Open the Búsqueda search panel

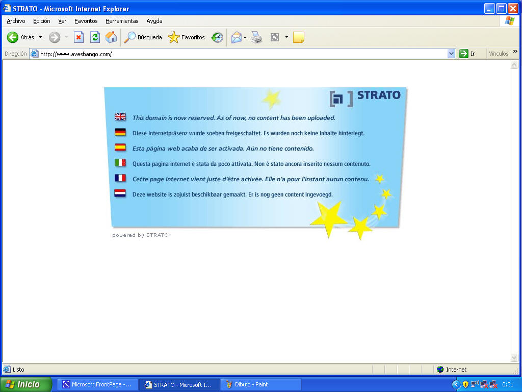point(143,37)
